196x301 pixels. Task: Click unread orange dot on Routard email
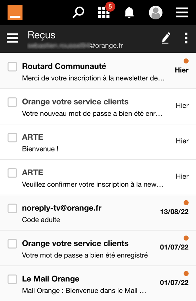pos(186,61)
